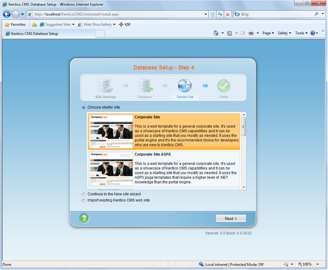Select the Kentico CMS Database Setup tab
The image size is (328, 270).
coord(50,34)
